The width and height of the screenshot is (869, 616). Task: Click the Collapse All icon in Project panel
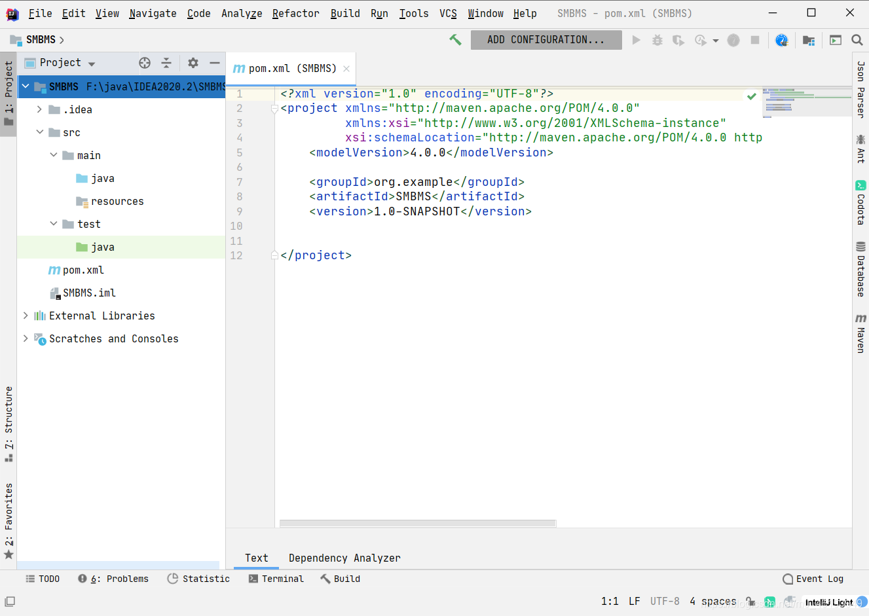166,63
